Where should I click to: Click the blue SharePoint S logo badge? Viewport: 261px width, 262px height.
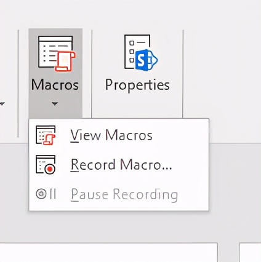146,60
